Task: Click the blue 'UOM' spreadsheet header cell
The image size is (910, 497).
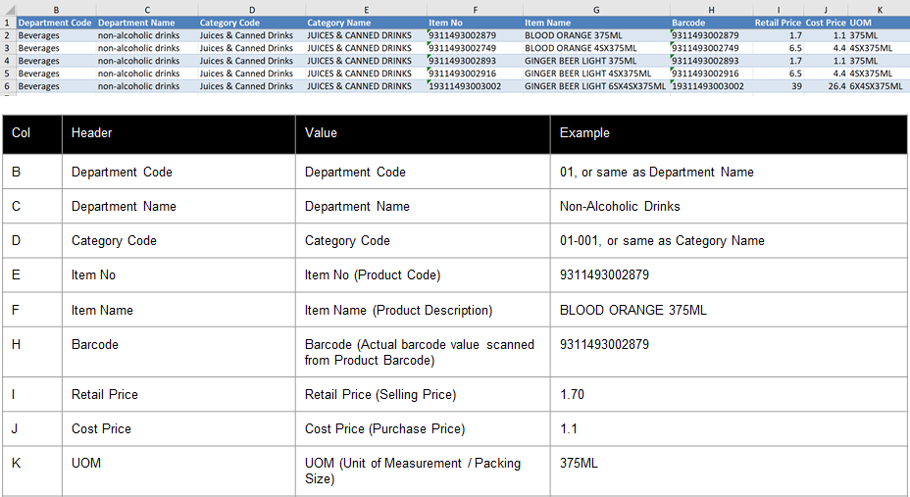Action: pyautogui.click(x=879, y=23)
